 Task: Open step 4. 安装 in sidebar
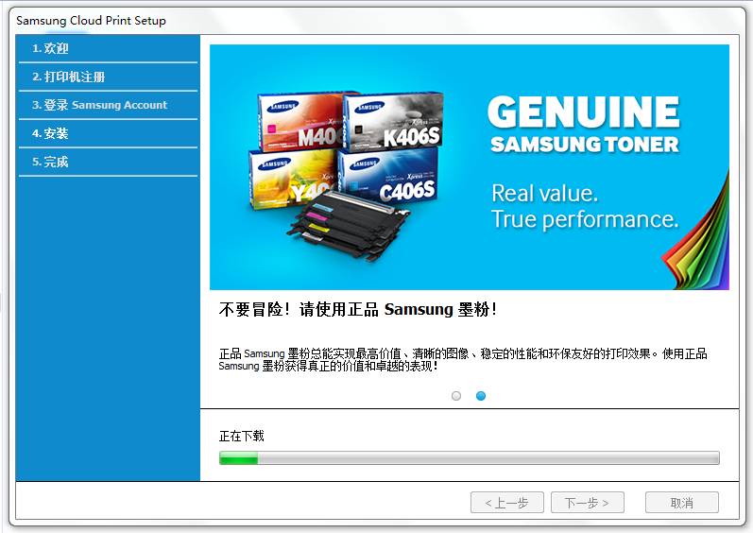(108, 133)
